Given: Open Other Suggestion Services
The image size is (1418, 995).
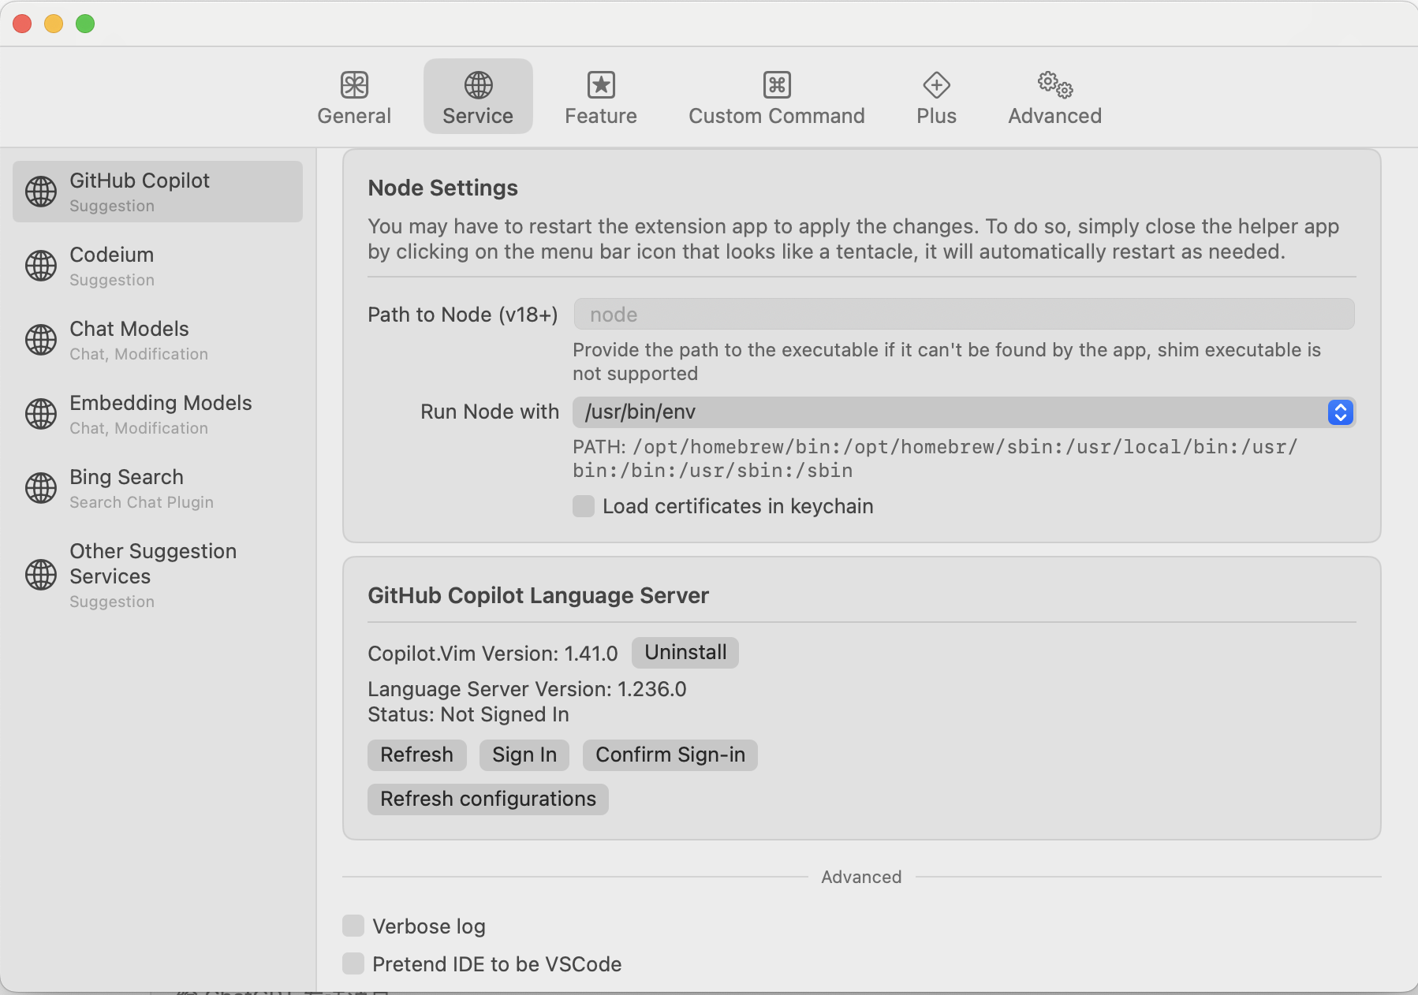Looking at the screenshot, I should coord(158,575).
